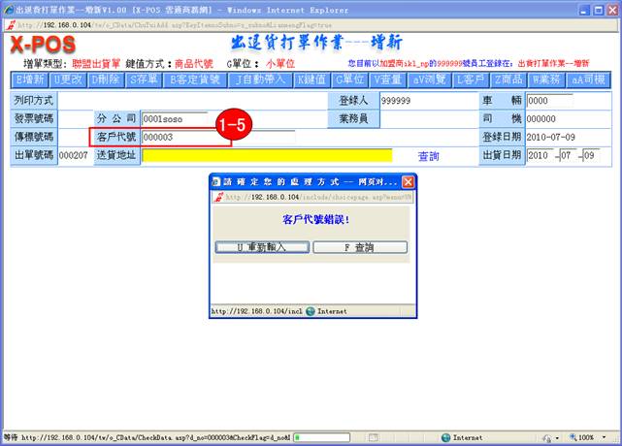
Task: Open the K鍵值 toolbar option
Action: 311,79
